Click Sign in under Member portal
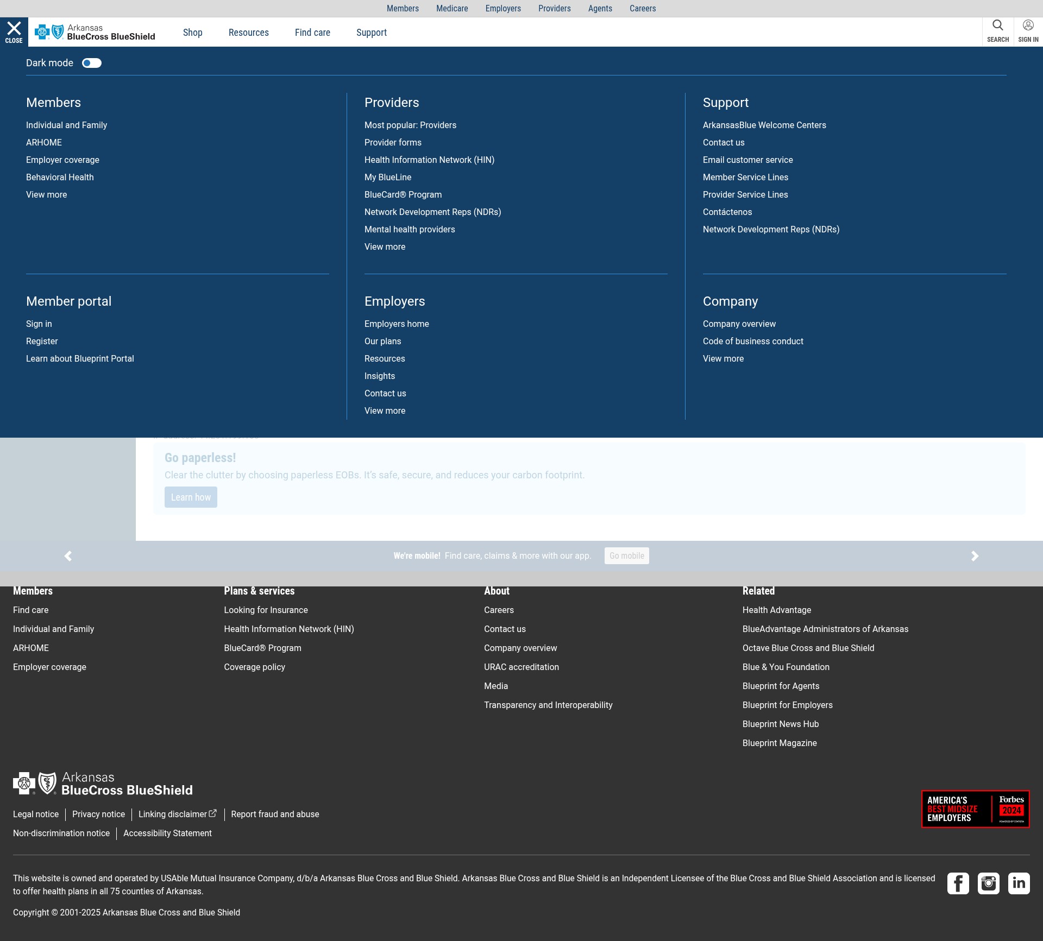1043x941 pixels. [39, 324]
